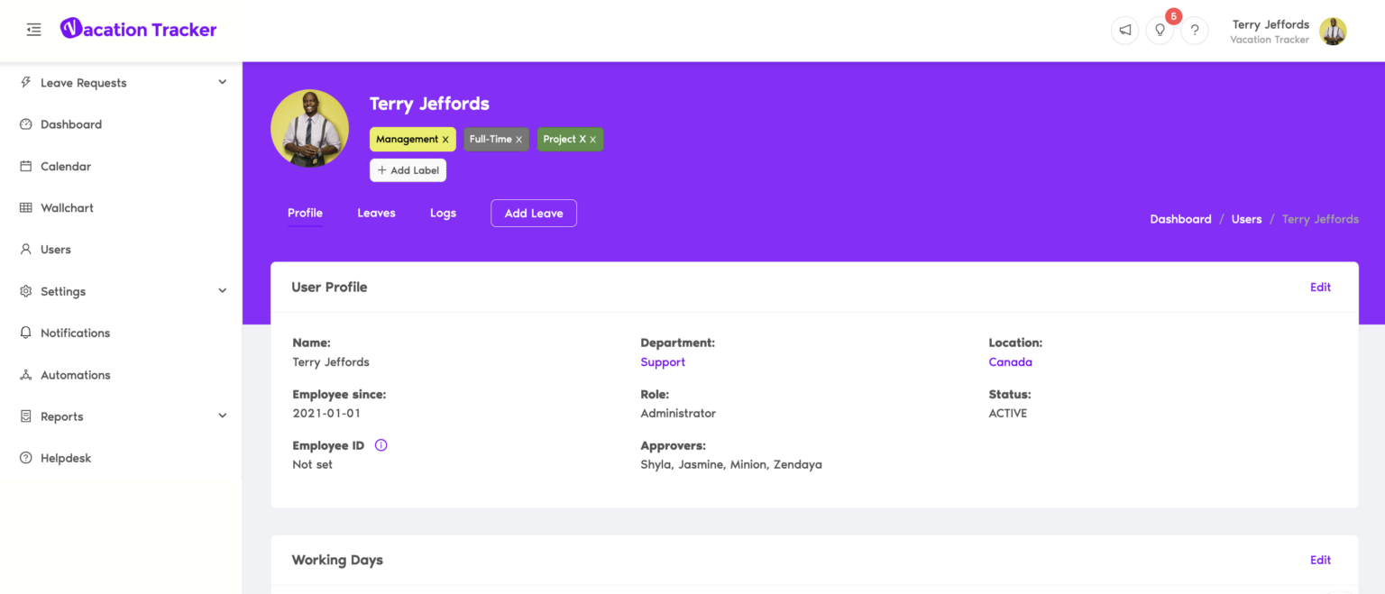
Task: Open the Canada location link
Action: [x=1010, y=362]
